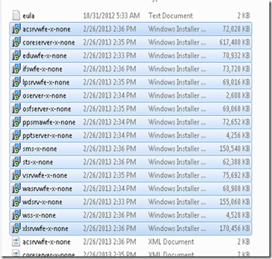Image resolution: width=272 pixels, height=259 pixels.
Task: Click the XML Document type of acsrvwfe-x-none
Action: tap(171, 242)
